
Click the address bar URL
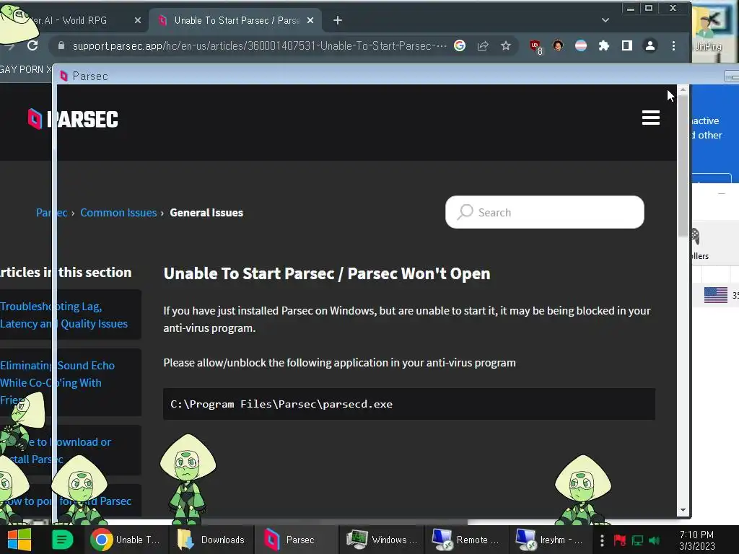259,45
